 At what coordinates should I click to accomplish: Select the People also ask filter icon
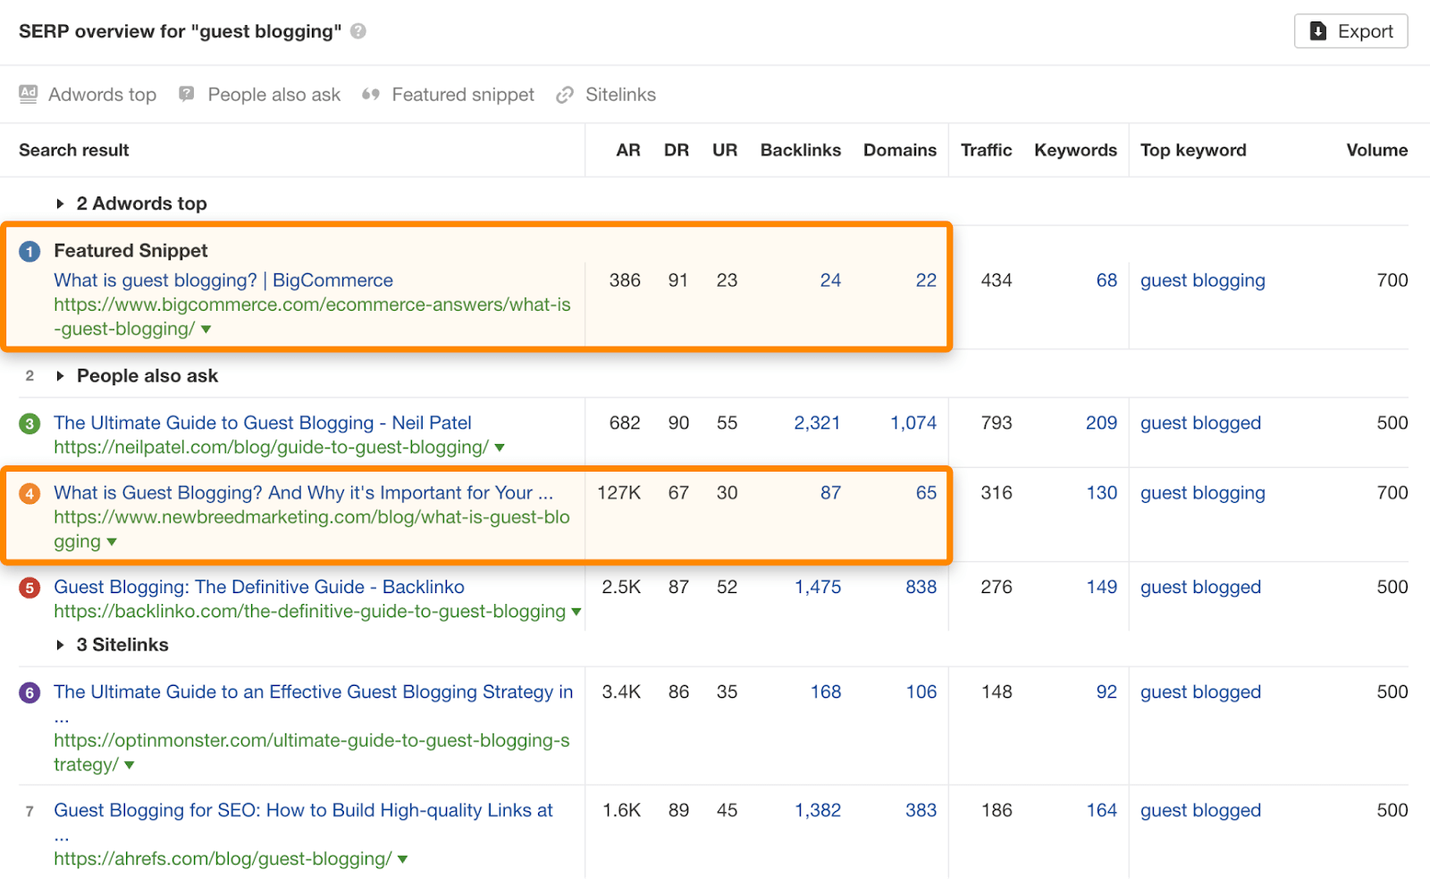pos(186,94)
